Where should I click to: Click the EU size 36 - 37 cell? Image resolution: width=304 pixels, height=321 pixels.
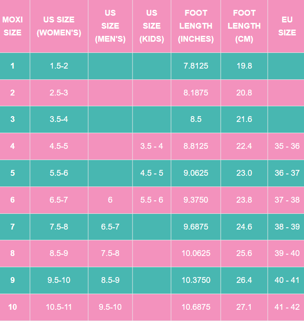287,173
